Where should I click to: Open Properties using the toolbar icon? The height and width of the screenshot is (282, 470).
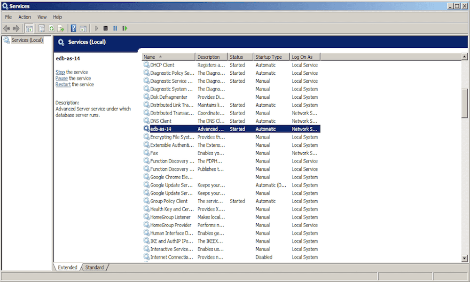point(40,28)
